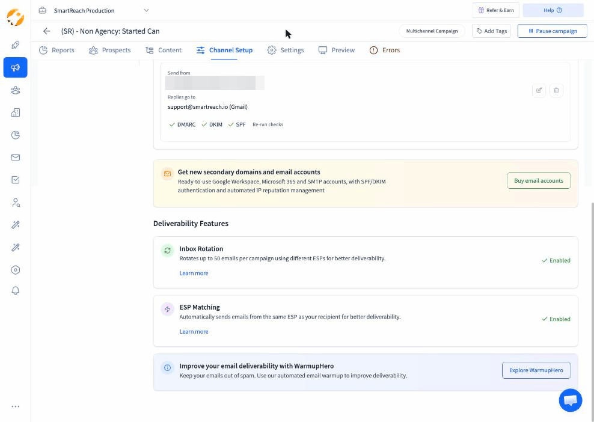Click the SmartReach logo icon
Viewport: 594px width, 422px height.
(x=16, y=17)
